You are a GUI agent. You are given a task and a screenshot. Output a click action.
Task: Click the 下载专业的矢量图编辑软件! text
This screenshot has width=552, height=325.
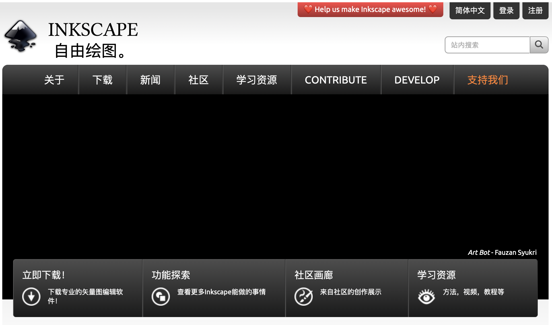(x=85, y=296)
